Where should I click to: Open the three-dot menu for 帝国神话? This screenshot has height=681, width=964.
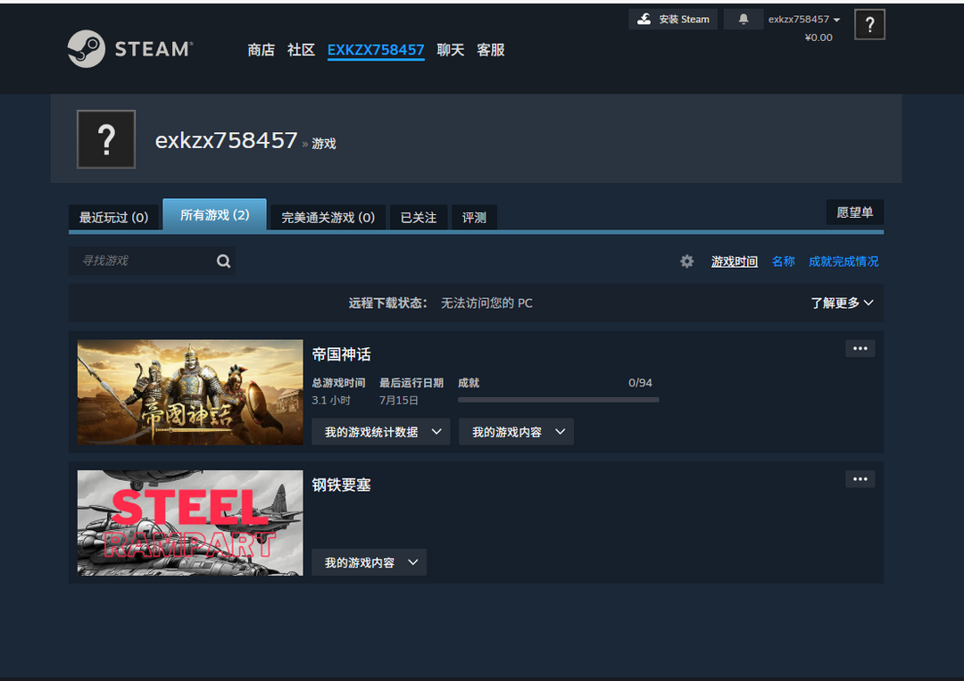click(860, 348)
